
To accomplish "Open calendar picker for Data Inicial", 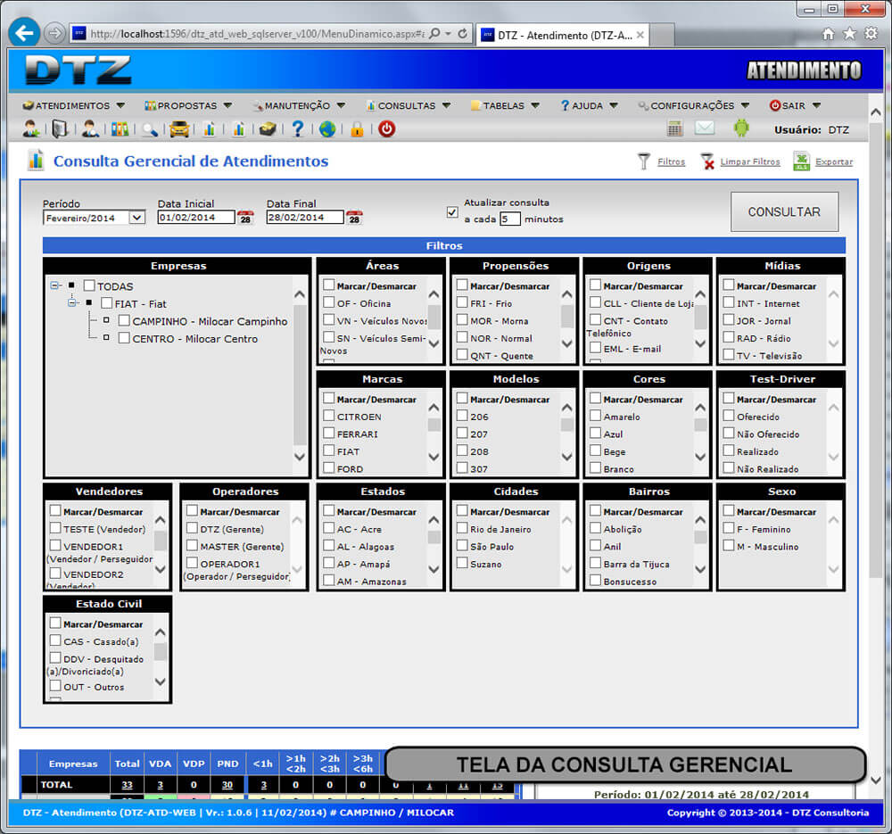I will point(245,218).
